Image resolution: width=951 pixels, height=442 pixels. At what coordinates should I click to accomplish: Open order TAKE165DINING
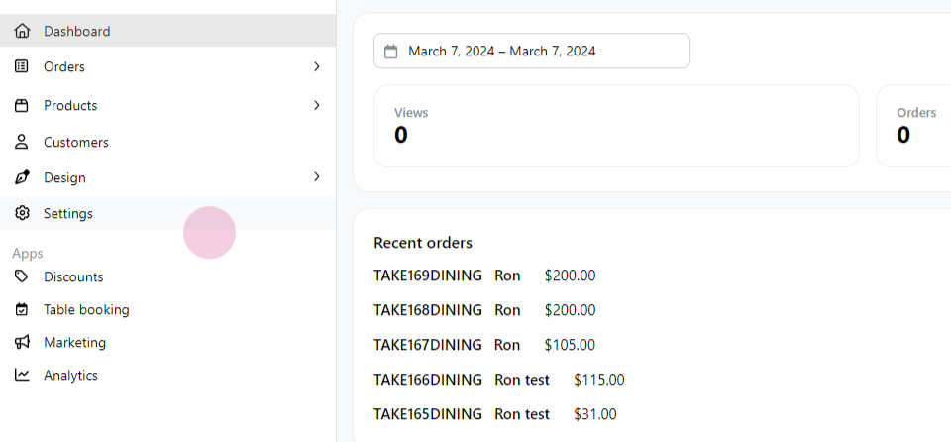point(428,414)
